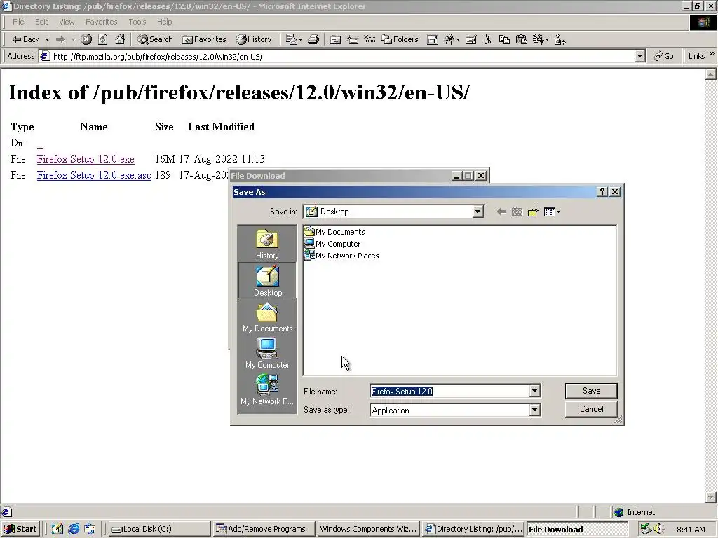Expand the Links toolbar chevron

point(712,55)
